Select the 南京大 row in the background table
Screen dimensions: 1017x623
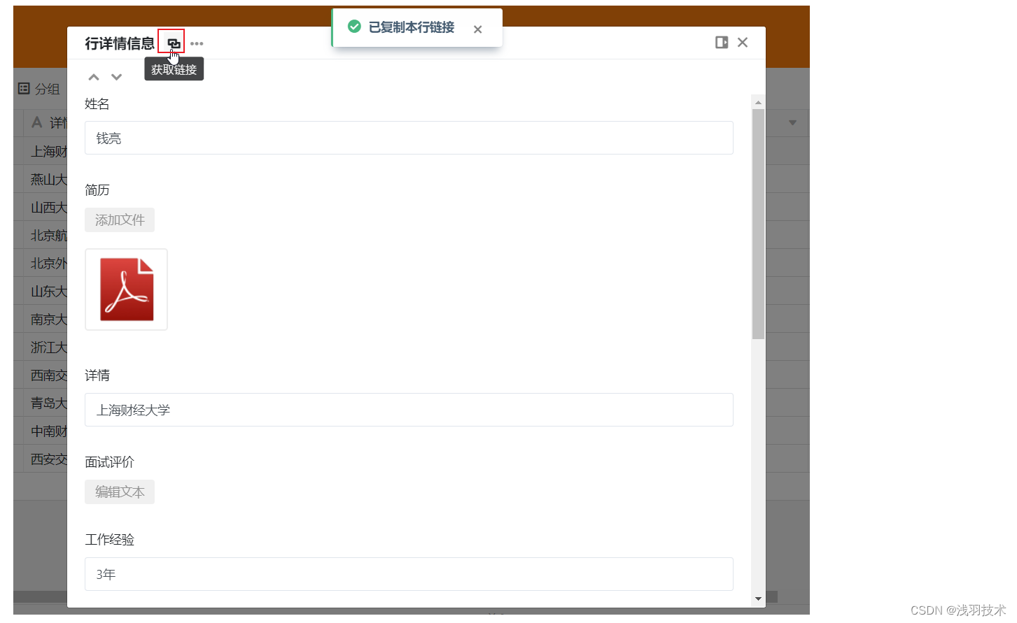point(49,320)
